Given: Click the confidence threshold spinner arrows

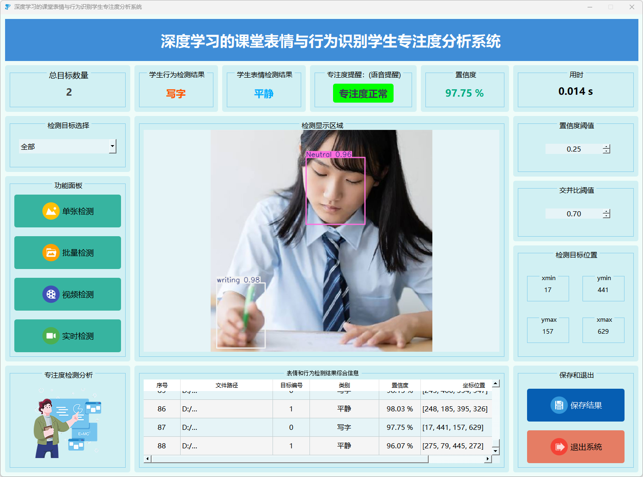Looking at the screenshot, I should point(607,149).
